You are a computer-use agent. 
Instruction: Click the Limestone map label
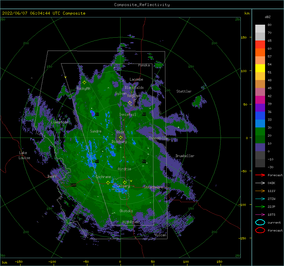60,122
